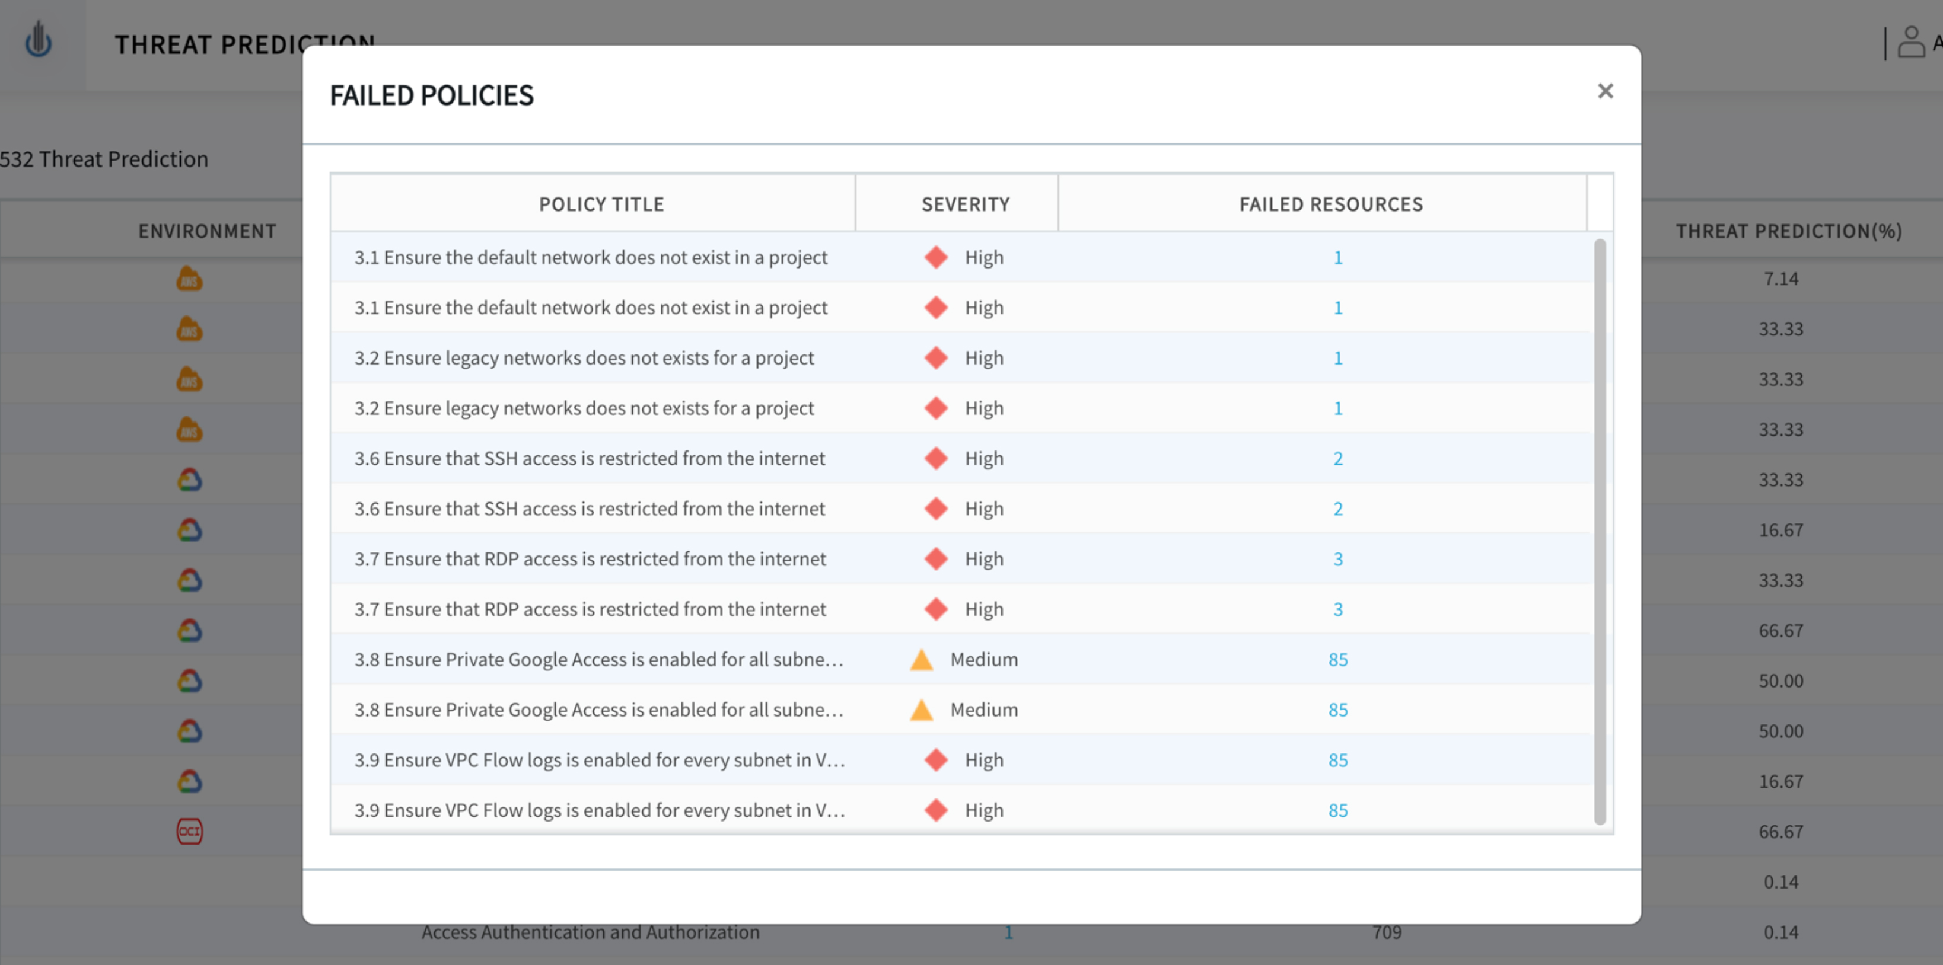This screenshot has height=965, width=1943.
Task: Sort by Severity column header
Action: (966, 204)
